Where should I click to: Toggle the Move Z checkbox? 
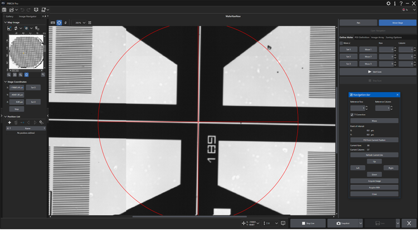click(x=342, y=42)
